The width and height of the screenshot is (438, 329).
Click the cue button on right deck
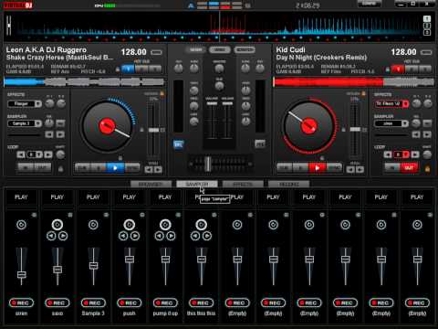(x=285, y=168)
